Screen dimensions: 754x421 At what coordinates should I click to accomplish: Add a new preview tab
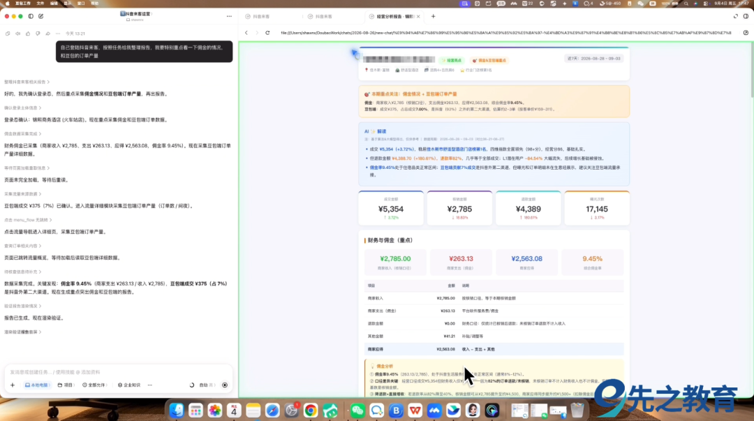point(434,16)
